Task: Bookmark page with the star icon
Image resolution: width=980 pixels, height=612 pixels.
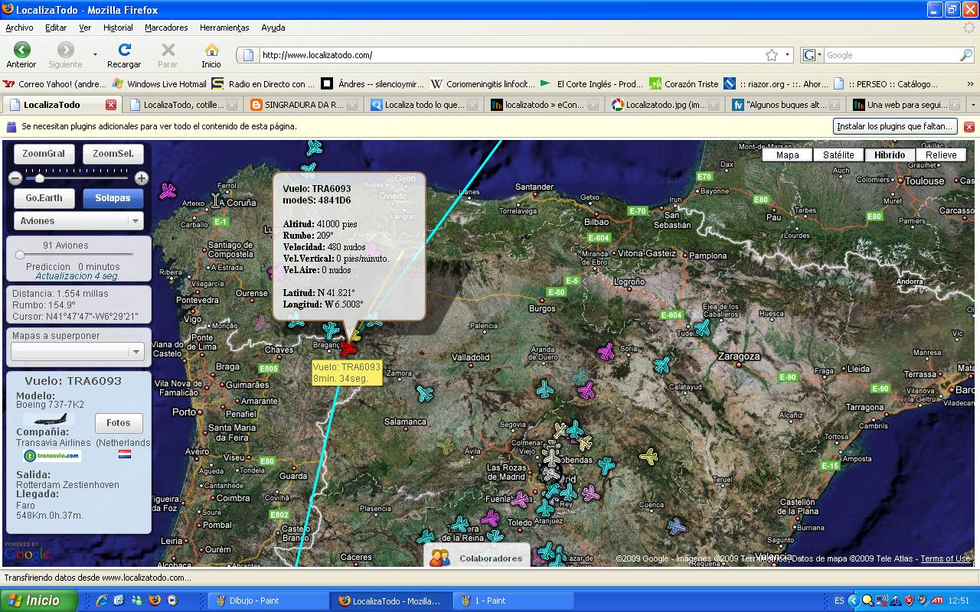Action: [x=772, y=55]
